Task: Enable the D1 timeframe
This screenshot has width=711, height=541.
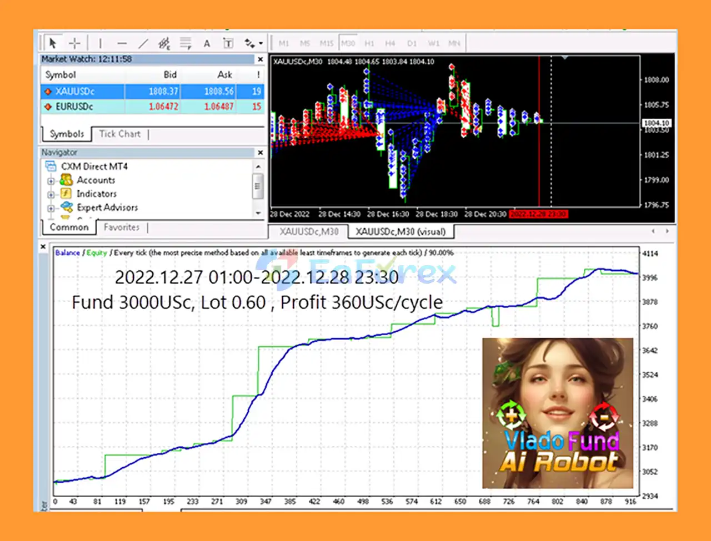Action: (412, 43)
